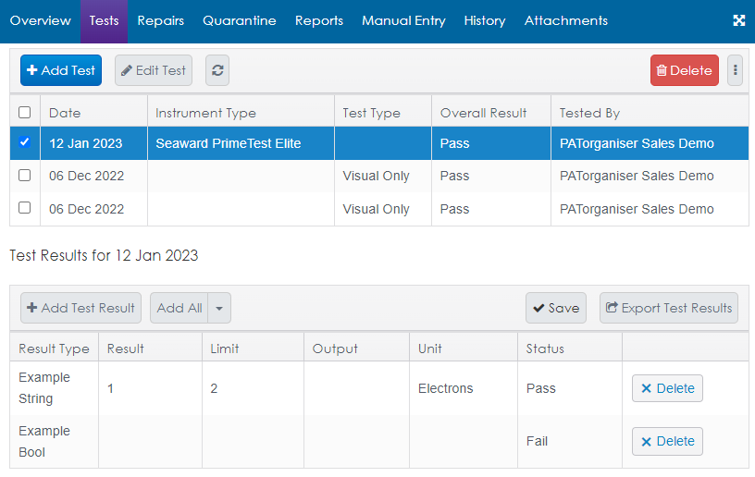Open the Quarantine tab
The height and width of the screenshot is (477, 755).
coord(240,20)
